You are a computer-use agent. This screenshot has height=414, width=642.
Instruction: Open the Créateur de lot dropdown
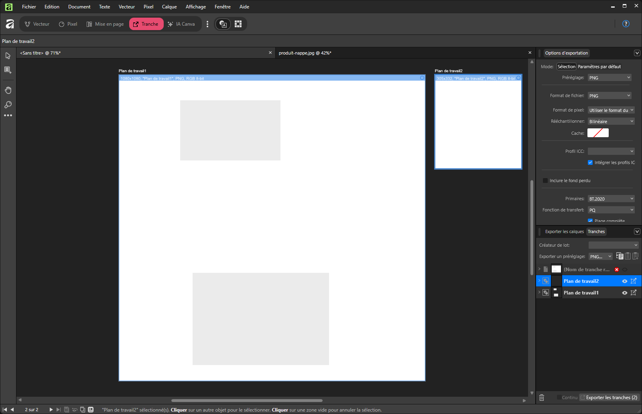[613, 245]
